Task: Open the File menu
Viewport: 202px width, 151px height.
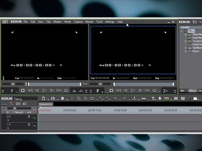Action: (x=25, y=22)
